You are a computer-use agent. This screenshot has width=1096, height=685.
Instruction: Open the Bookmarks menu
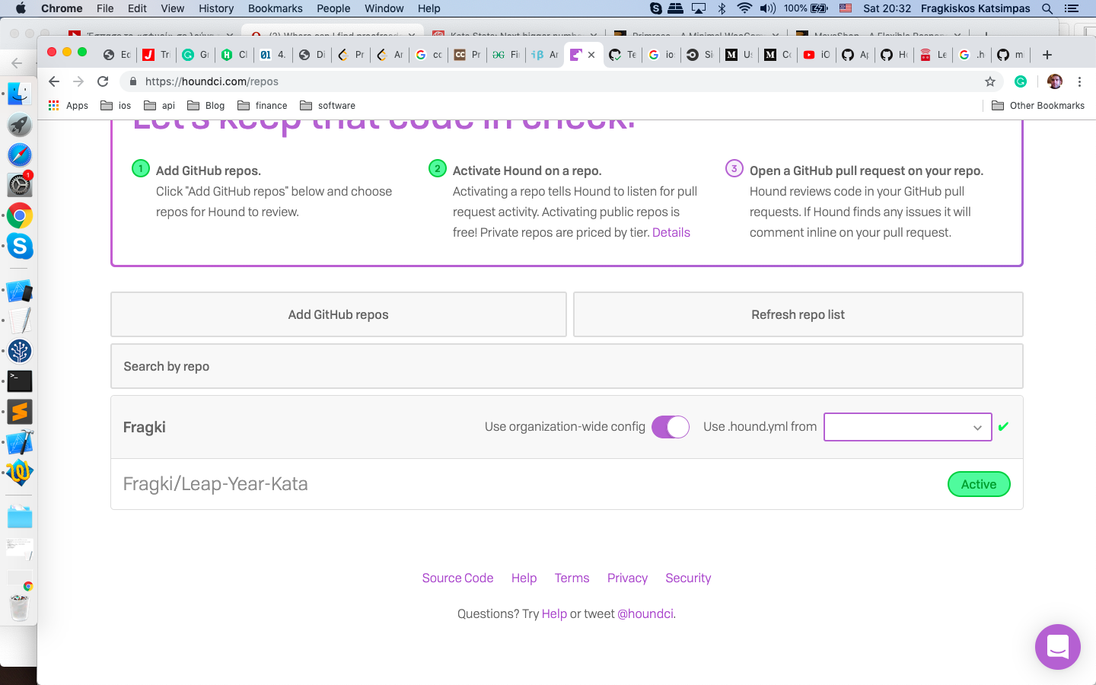tap(276, 8)
